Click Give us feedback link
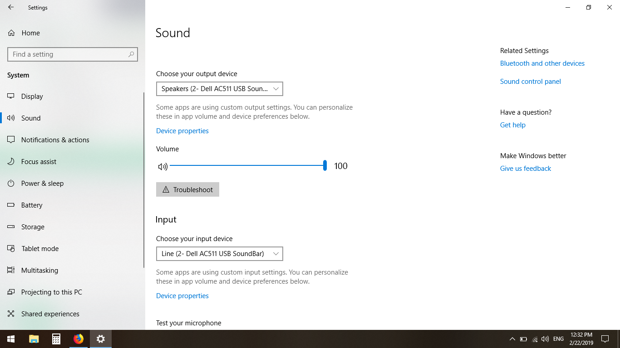The height and width of the screenshot is (348, 620). (x=526, y=169)
